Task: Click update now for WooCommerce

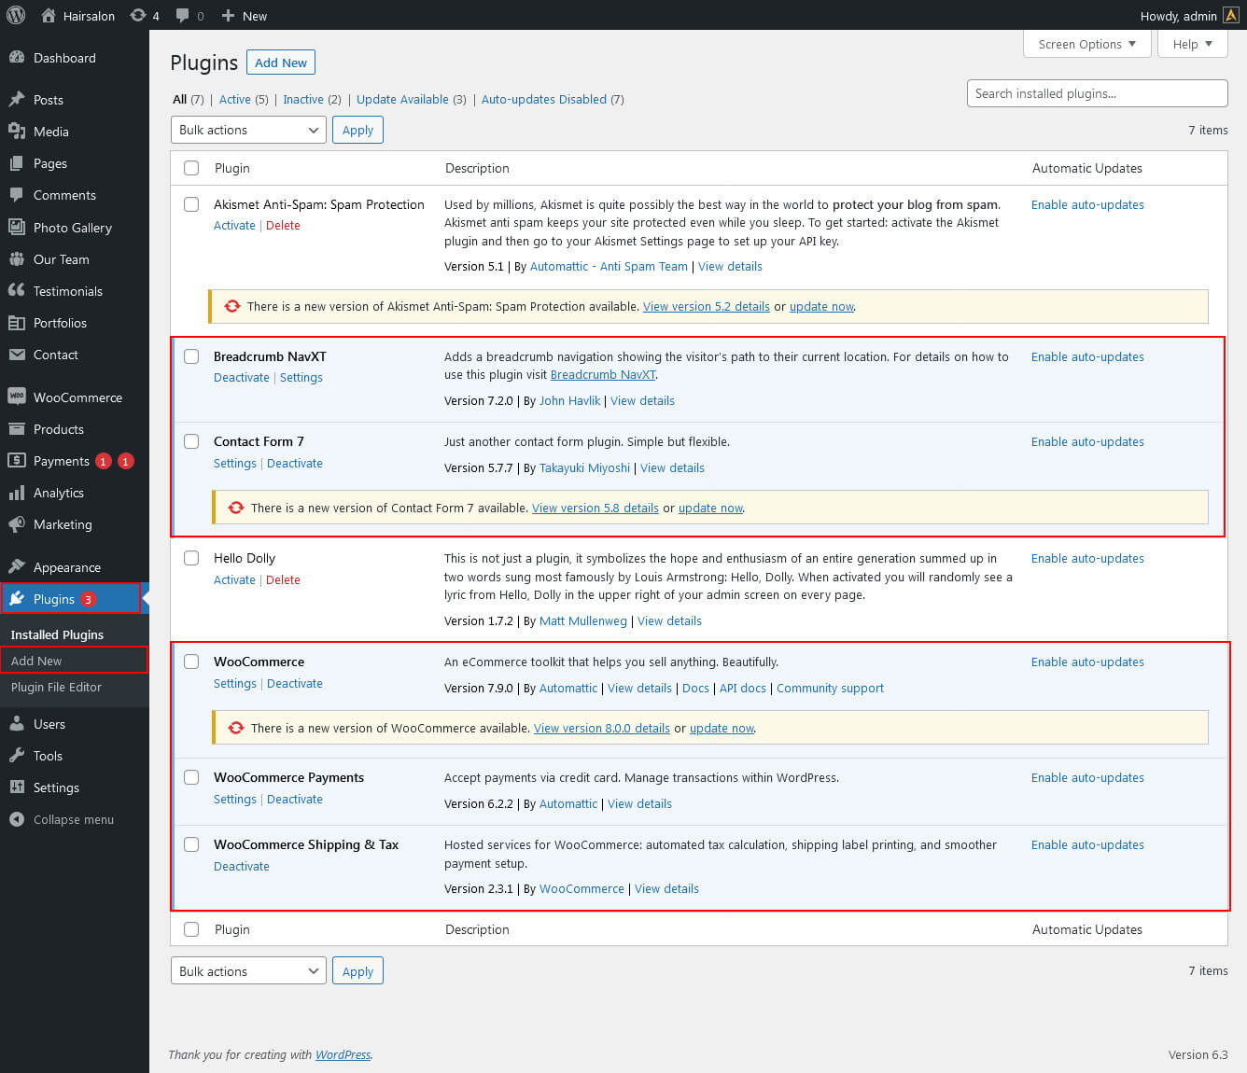Action: 722,729
